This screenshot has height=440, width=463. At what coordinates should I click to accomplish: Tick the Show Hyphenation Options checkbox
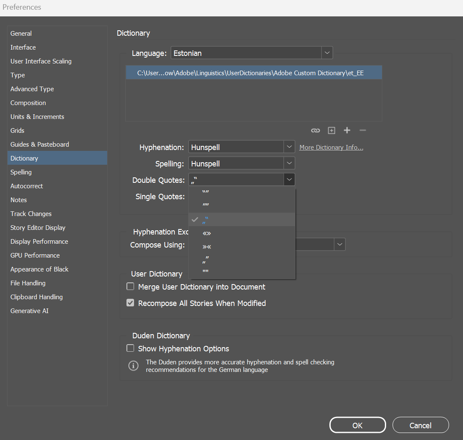click(130, 348)
